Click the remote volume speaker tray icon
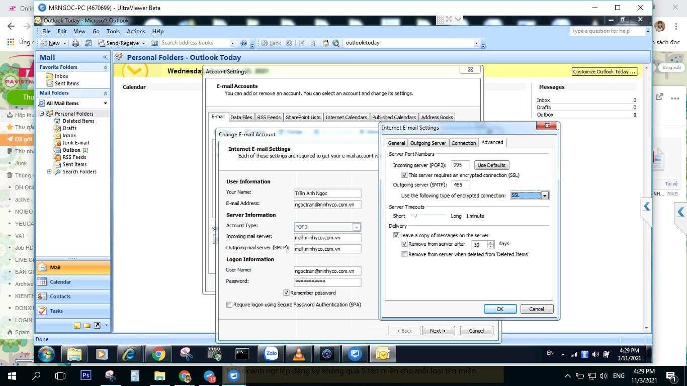This screenshot has height=386, width=687. click(x=596, y=354)
